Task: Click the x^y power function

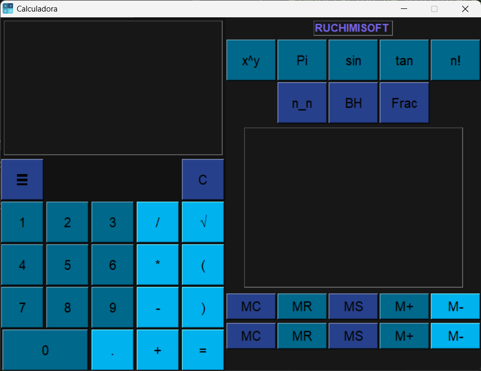Action: (251, 60)
